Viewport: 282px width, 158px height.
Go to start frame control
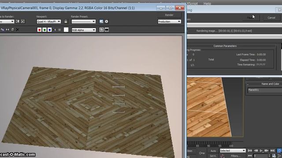250,151
